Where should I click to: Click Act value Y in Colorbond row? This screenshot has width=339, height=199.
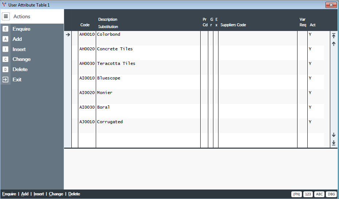click(310, 34)
